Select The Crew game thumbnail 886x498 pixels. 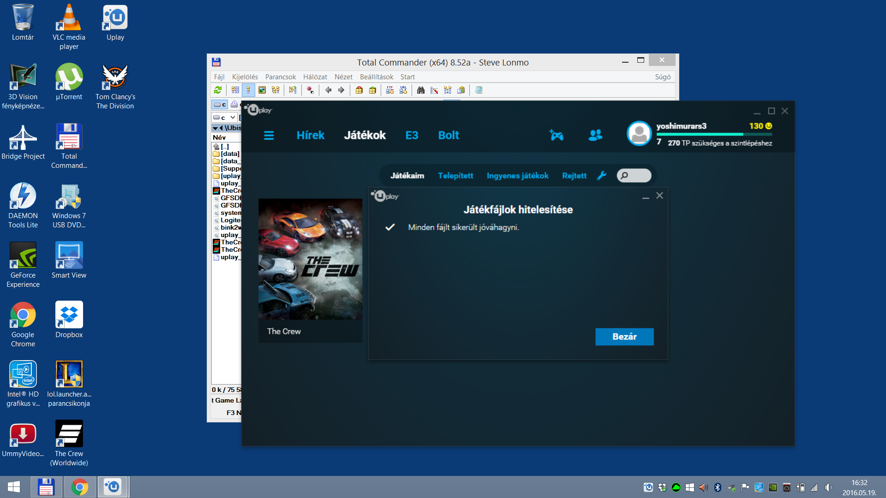click(x=310, y=259)
